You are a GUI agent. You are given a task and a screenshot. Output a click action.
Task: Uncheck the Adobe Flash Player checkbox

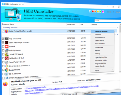coord(3,42)
